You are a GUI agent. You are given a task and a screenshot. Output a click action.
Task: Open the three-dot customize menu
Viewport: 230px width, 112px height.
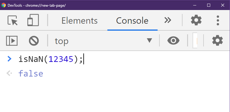tap(218, 20)
